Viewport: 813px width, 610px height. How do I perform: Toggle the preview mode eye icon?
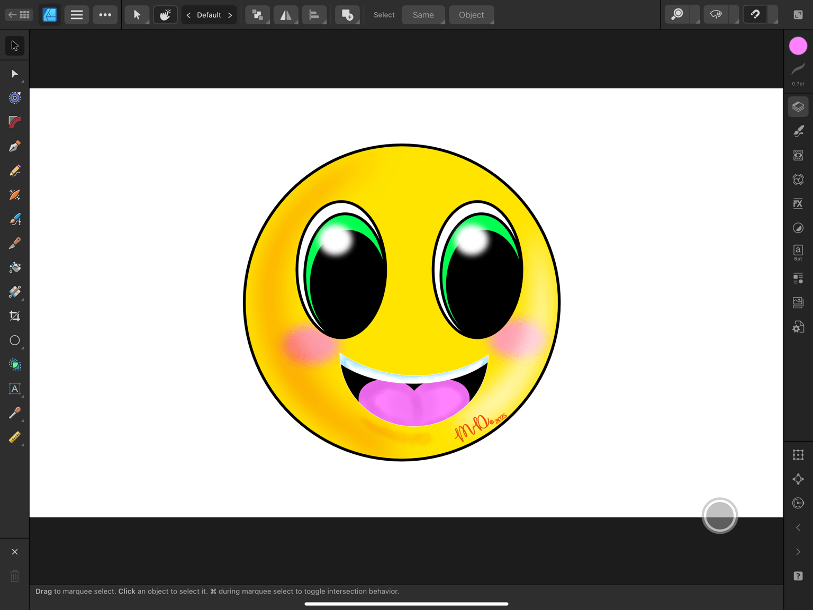(x=716, y=15)
